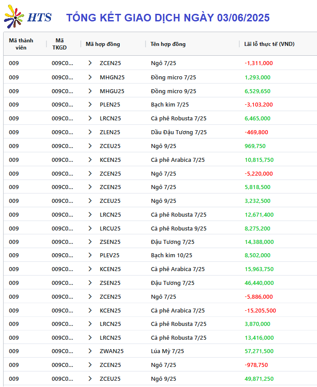
Task: Expand the MHGN25 Đồng micro 7/25 row
Action: 90,77
